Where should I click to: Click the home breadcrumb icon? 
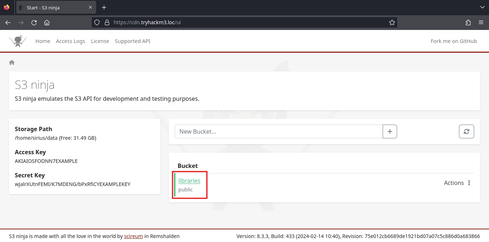point(12,62)
